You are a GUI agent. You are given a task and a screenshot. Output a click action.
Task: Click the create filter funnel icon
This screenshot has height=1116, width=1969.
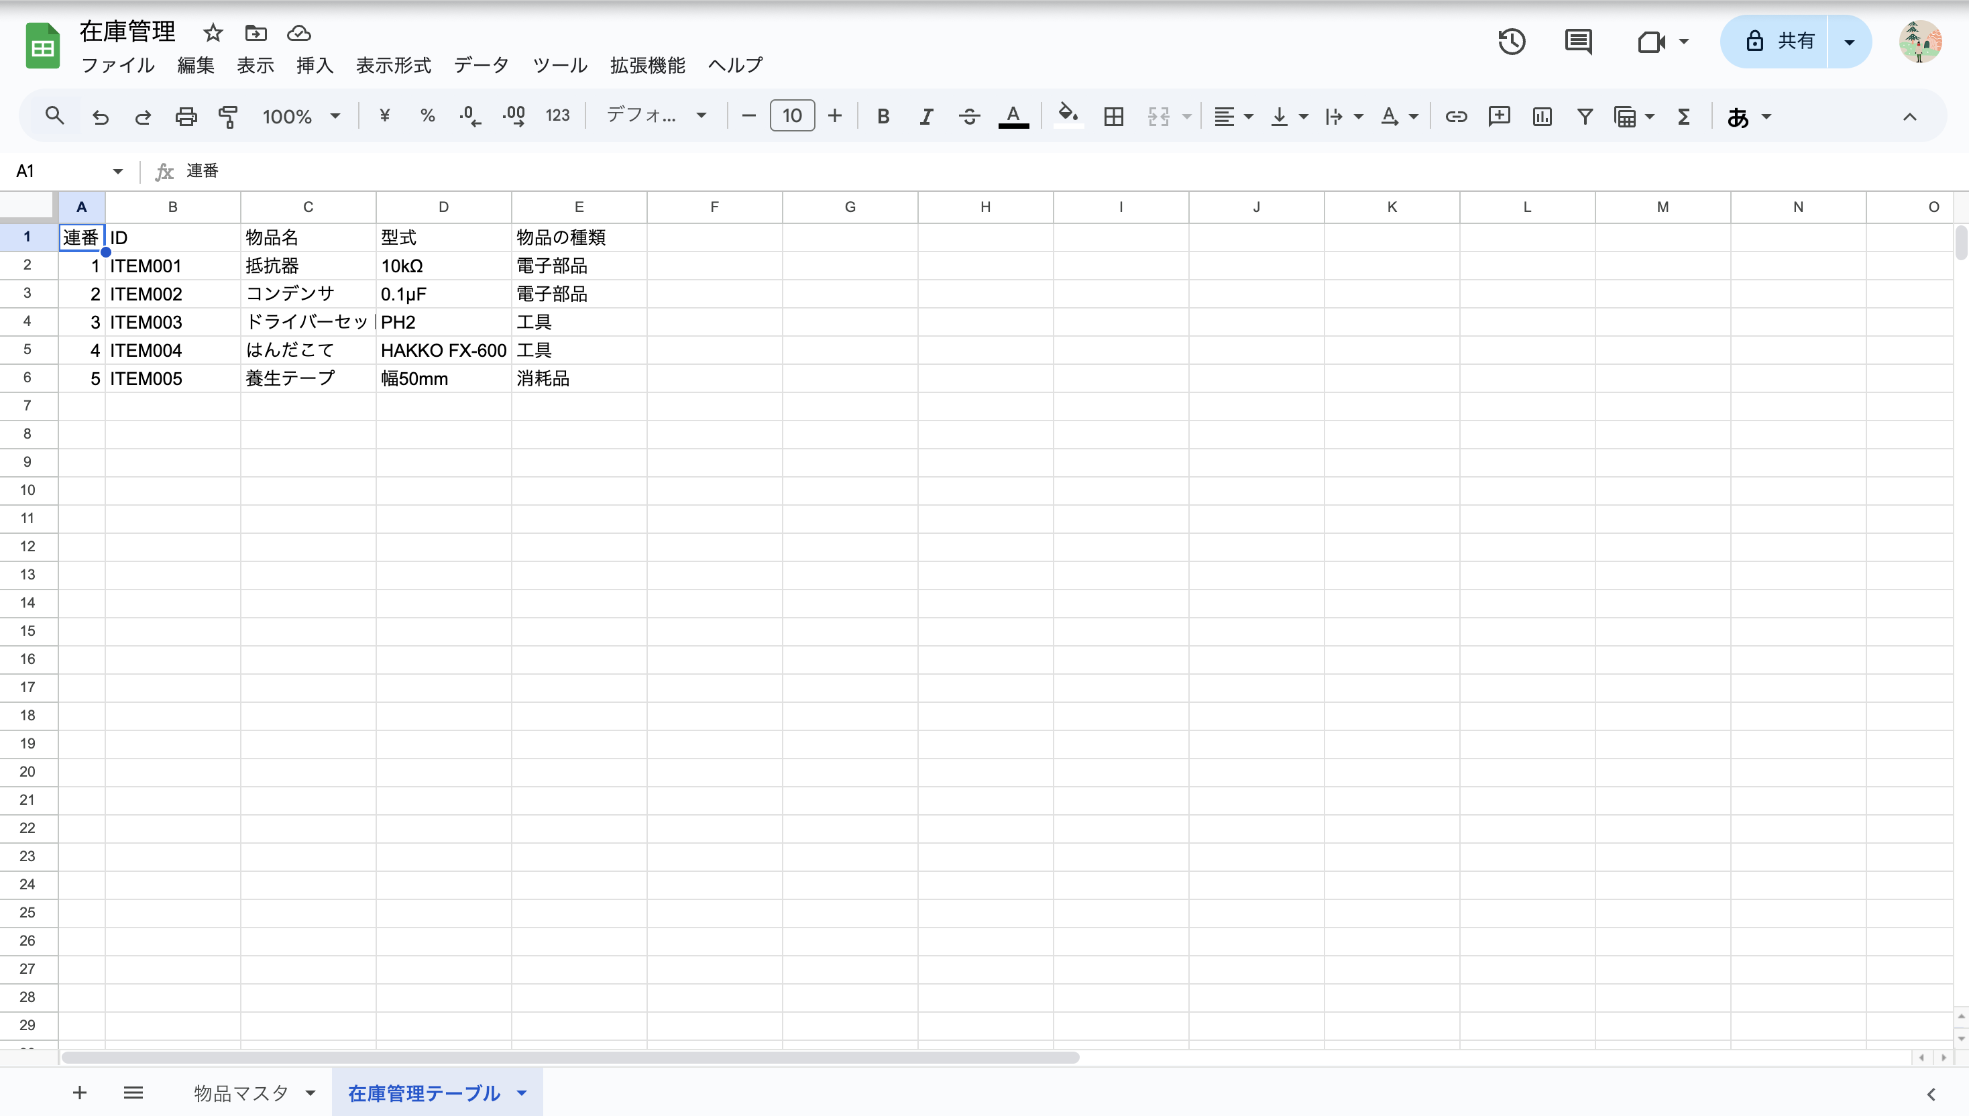[x=1584, y=117]
